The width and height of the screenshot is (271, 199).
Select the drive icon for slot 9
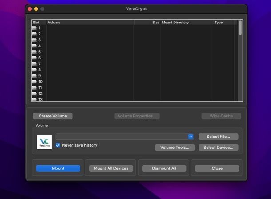click(x=34, y=76)
